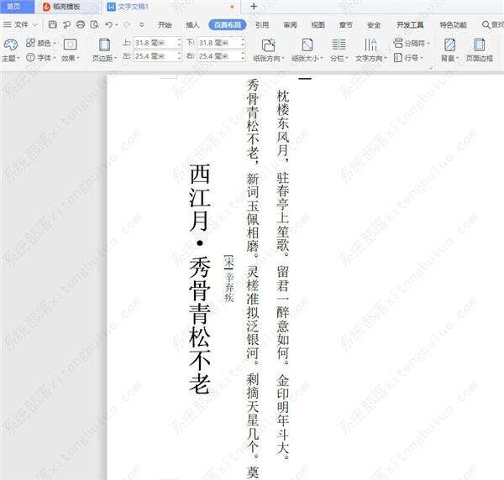
Task: Click the Save icon in quick access toolbar
Action: (x=53, y=24)
